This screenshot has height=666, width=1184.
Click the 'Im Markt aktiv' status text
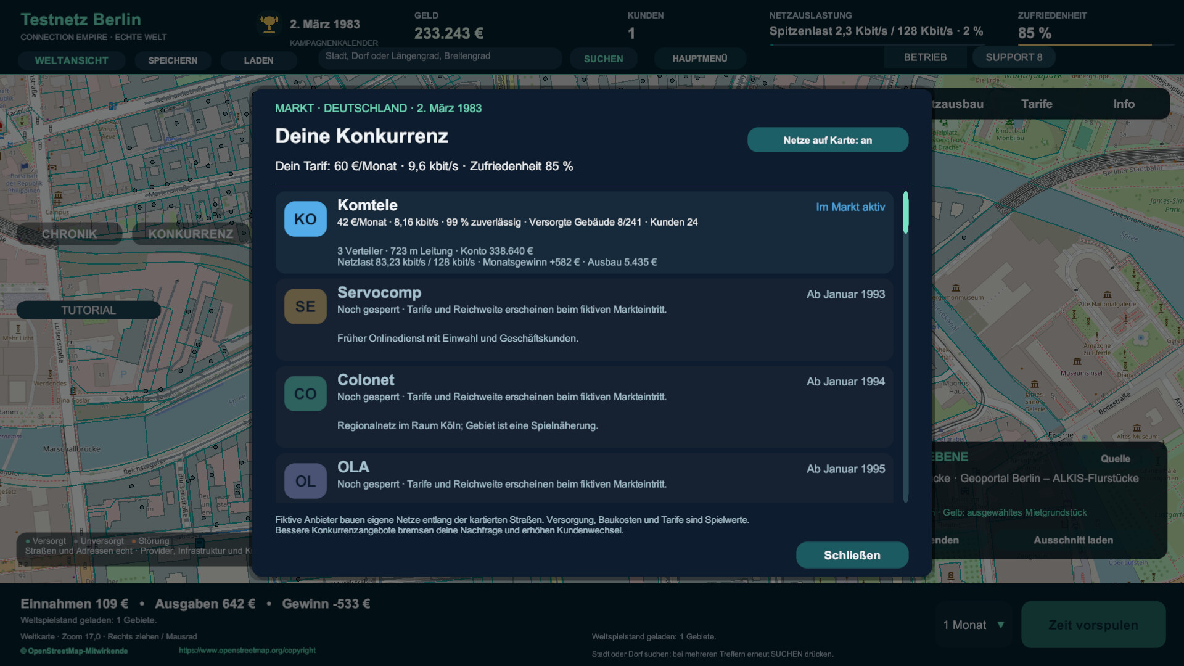pyautogui.click(x=850, y=207)
